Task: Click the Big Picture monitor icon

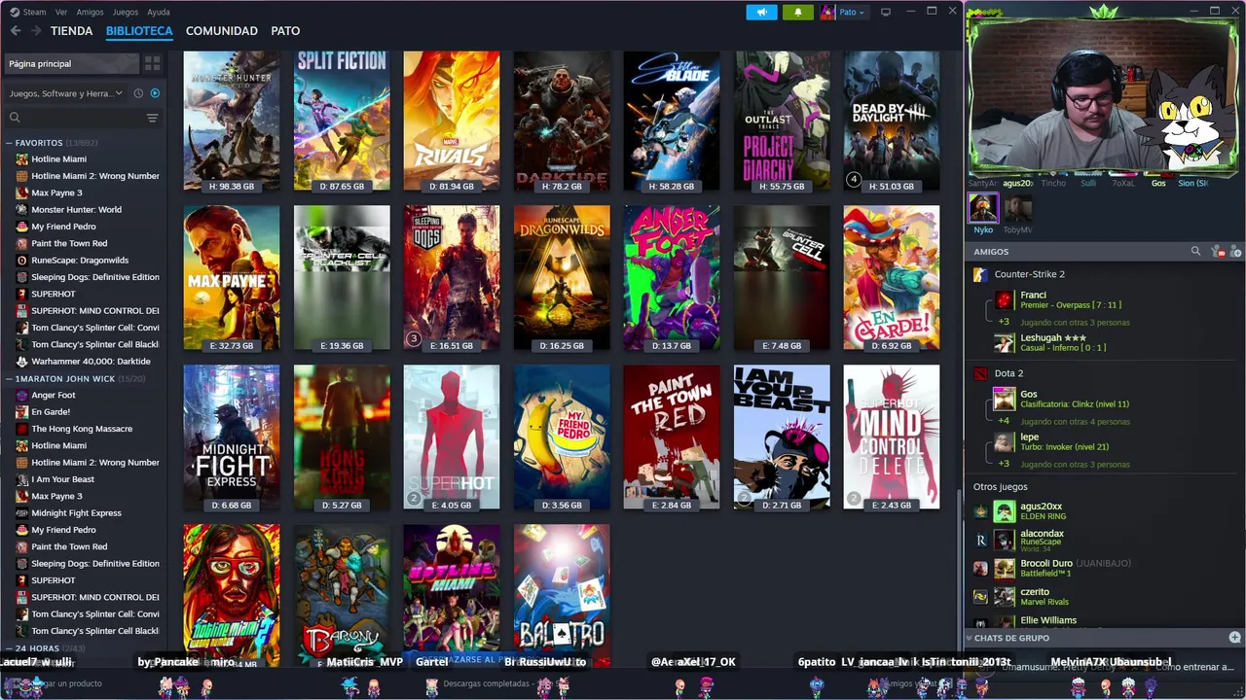Action: point(885,12)
